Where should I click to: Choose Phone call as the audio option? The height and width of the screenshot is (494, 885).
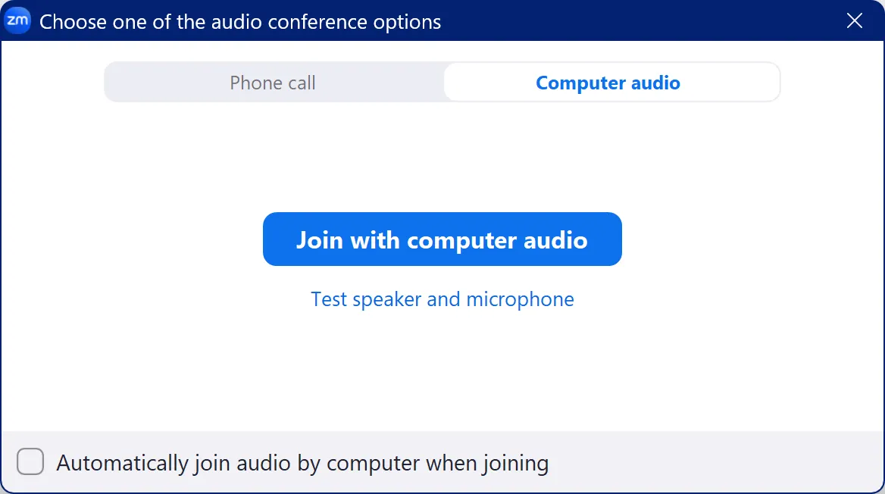pos(273,83)
